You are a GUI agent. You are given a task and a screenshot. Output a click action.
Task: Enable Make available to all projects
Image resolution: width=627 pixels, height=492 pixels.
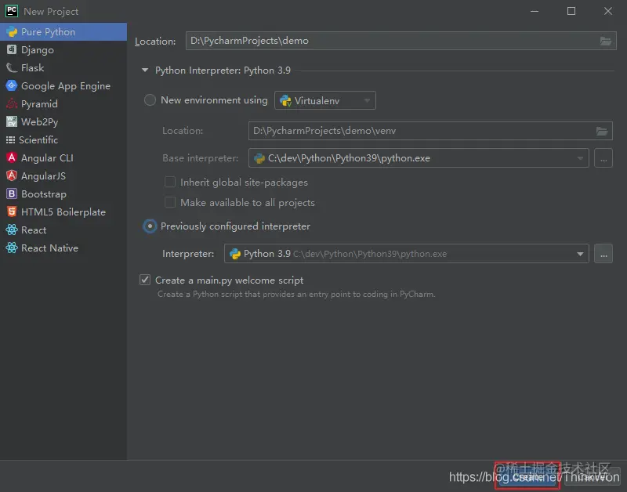tap(170, 202)
